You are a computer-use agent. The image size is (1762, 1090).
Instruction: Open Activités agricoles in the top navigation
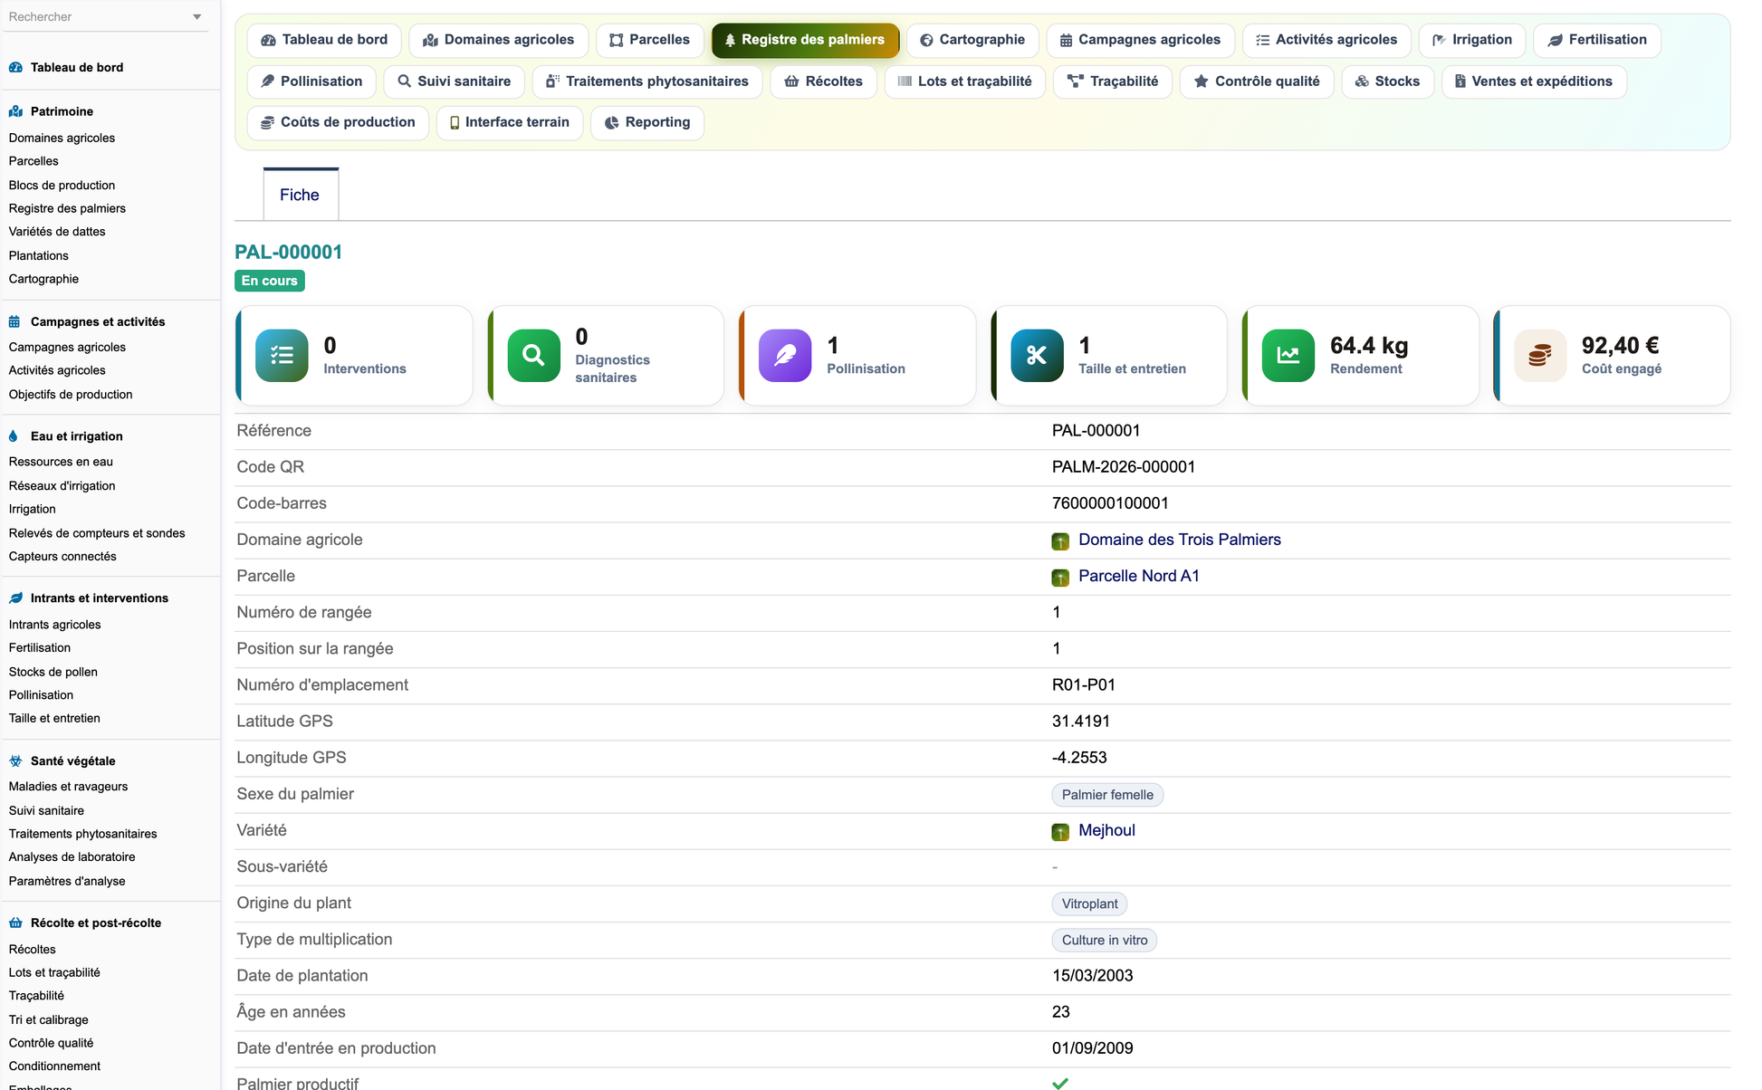click(1326, 40)
